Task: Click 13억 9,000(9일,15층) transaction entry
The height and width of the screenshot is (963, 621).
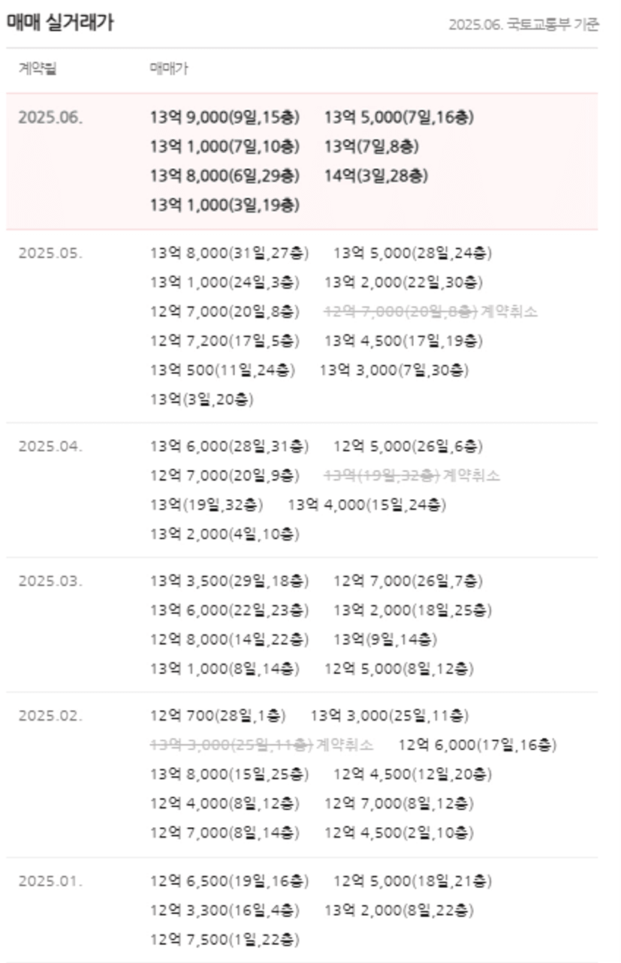Action: 225,117
